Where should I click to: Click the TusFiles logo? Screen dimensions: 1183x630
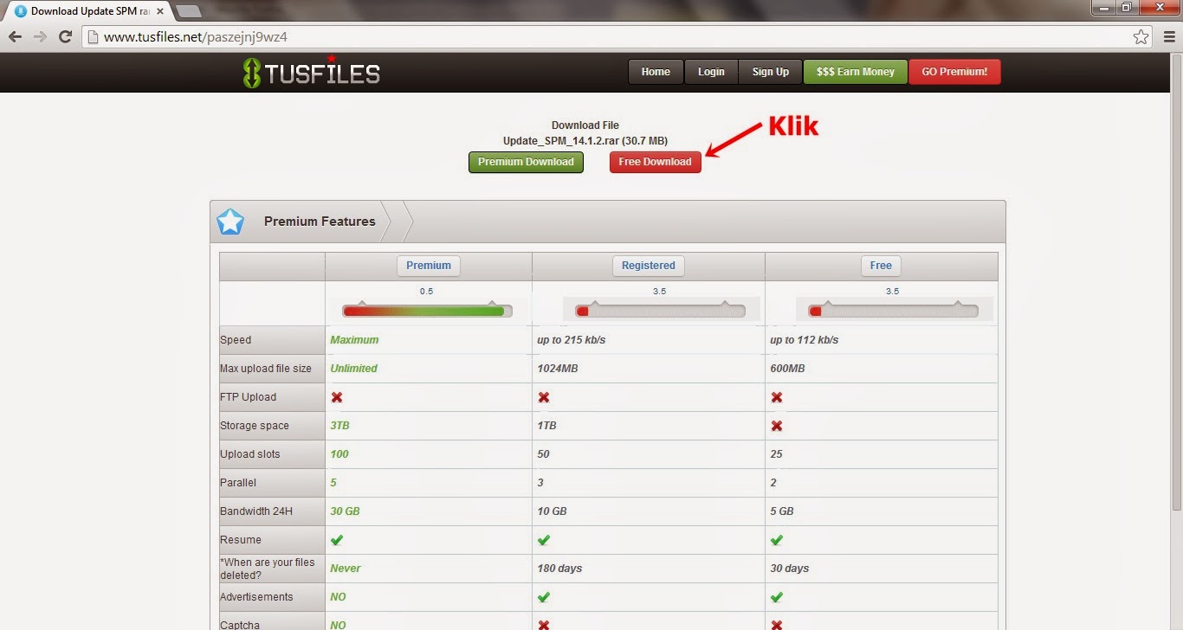312,73
